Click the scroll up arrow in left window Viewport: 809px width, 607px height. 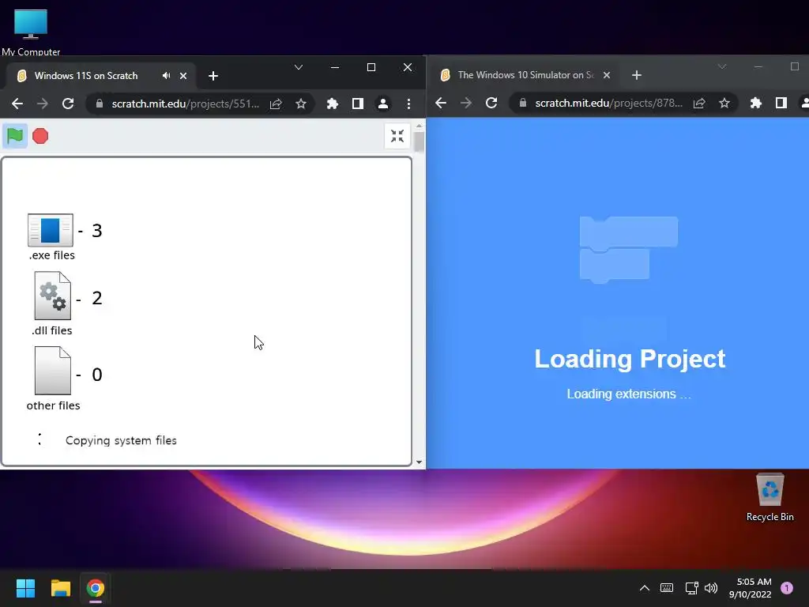(x=419, y=126)
